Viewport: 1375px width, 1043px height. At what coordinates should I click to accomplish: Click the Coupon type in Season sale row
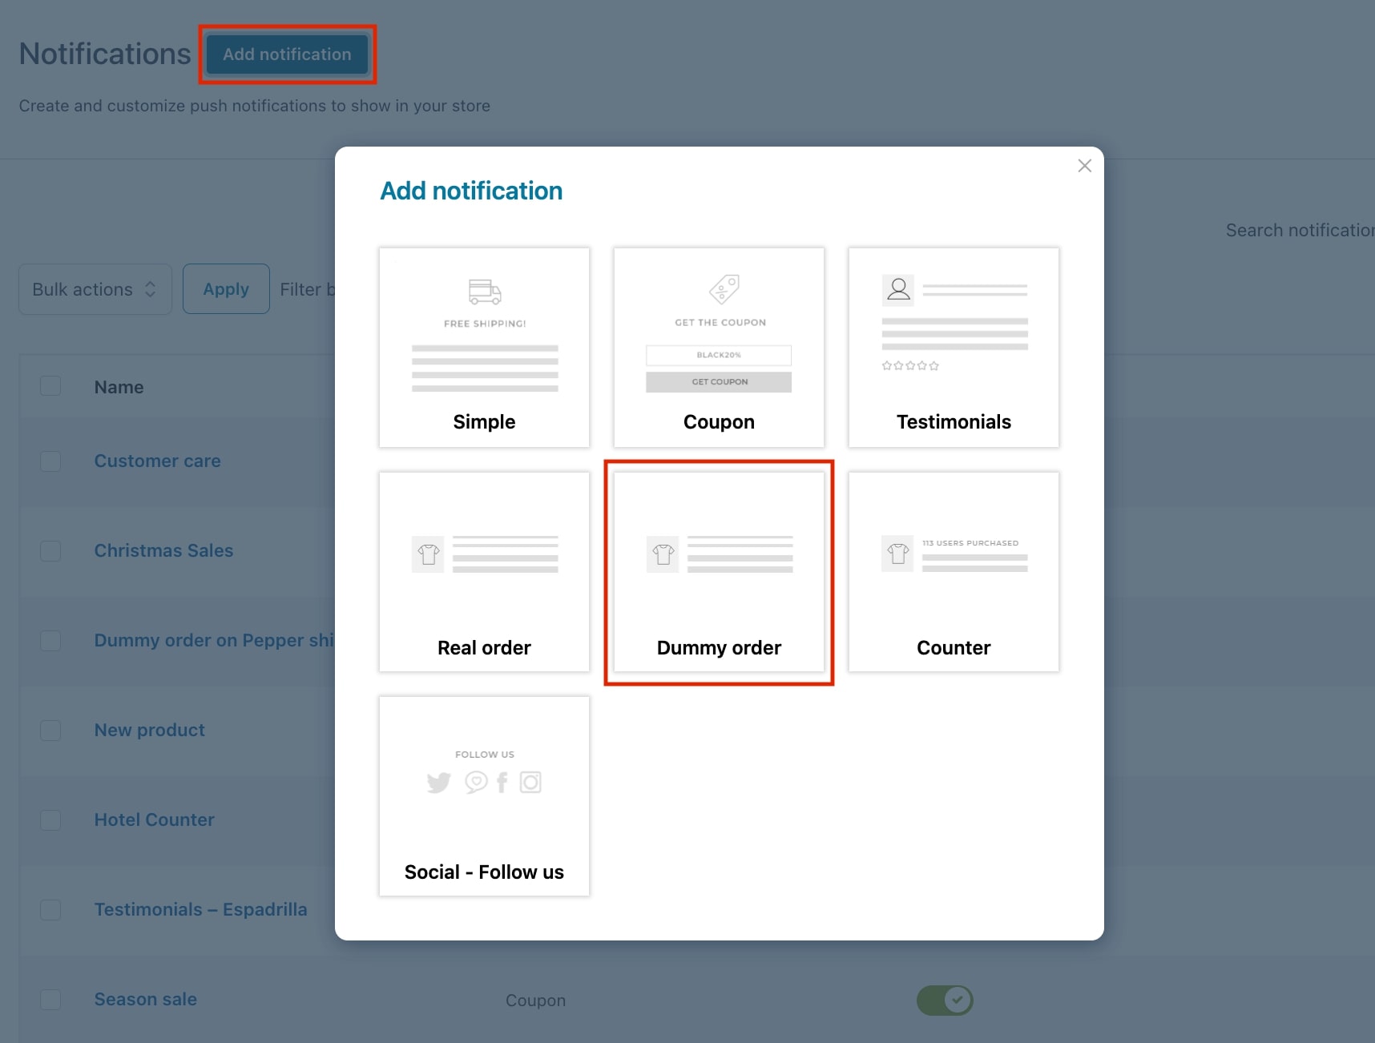point(535,1001)
